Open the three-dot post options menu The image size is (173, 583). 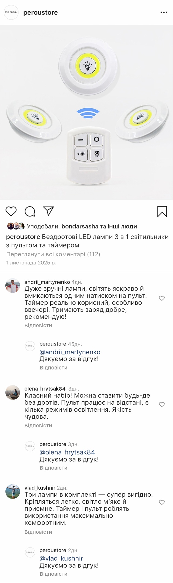pyautogui.click(x=164, y=12)
